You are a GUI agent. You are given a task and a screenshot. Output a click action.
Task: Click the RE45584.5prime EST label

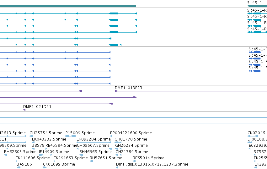point(61,146)
